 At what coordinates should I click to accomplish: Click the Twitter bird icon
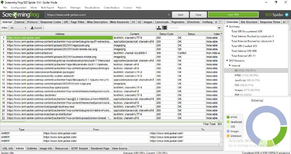click(287, 15)
